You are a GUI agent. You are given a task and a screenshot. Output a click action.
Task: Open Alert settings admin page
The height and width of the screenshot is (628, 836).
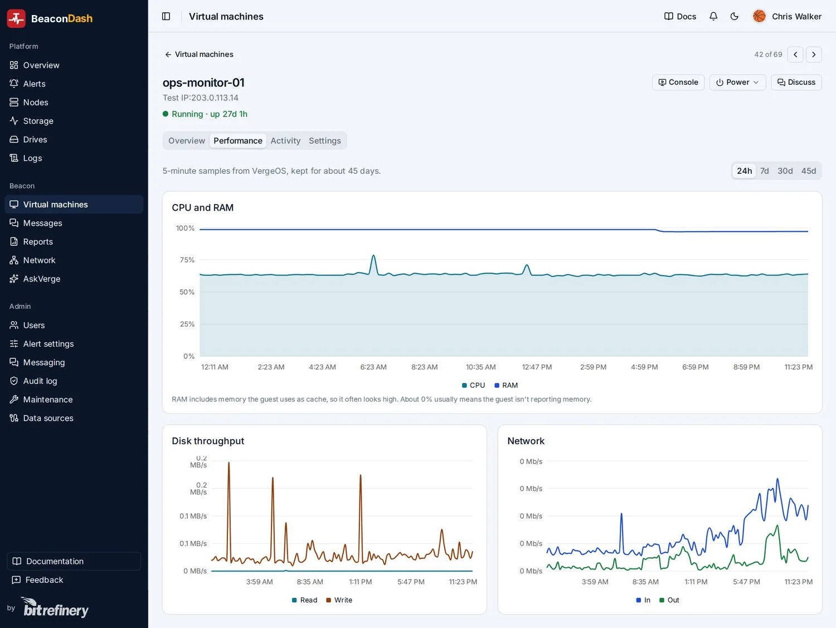74,344
